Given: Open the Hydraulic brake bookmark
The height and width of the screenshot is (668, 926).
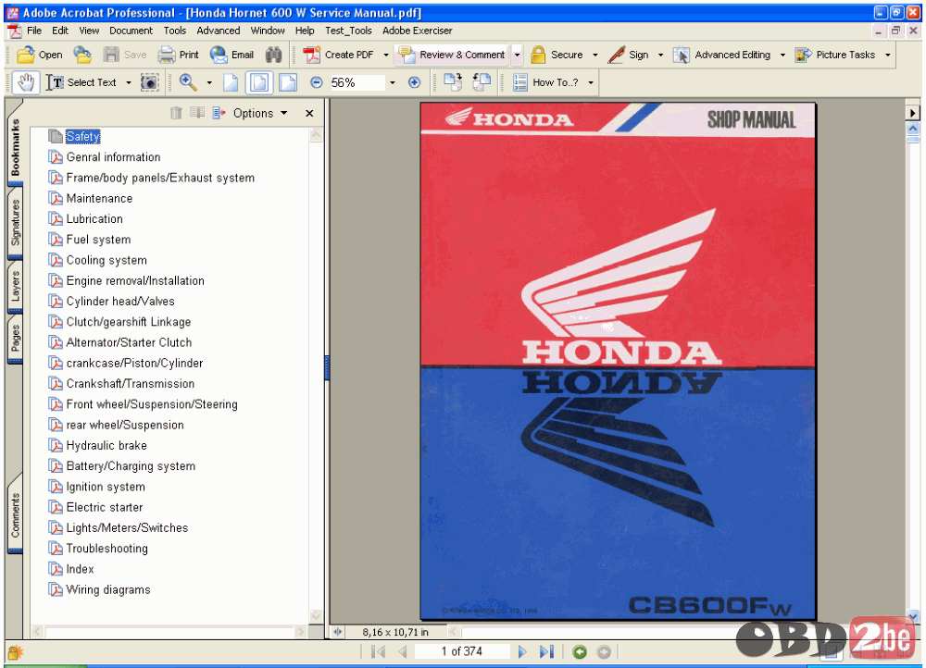Looking at the screenshot, I should pyautogui.click(x=106, y=446).
